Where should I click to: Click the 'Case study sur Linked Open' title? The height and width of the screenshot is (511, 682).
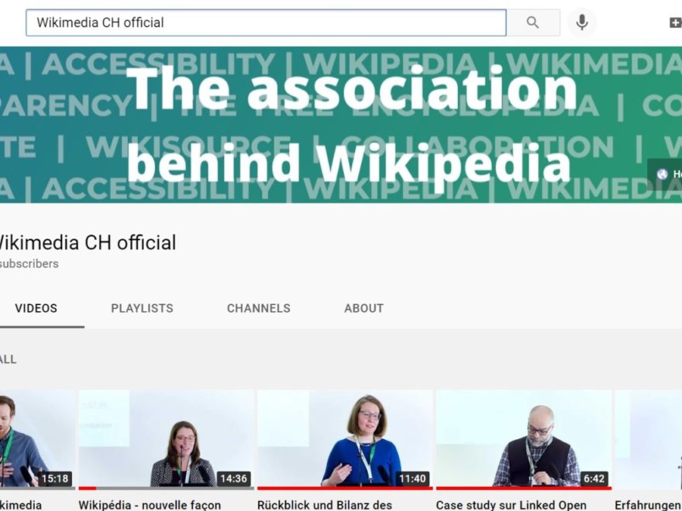[x=511, y=505]
